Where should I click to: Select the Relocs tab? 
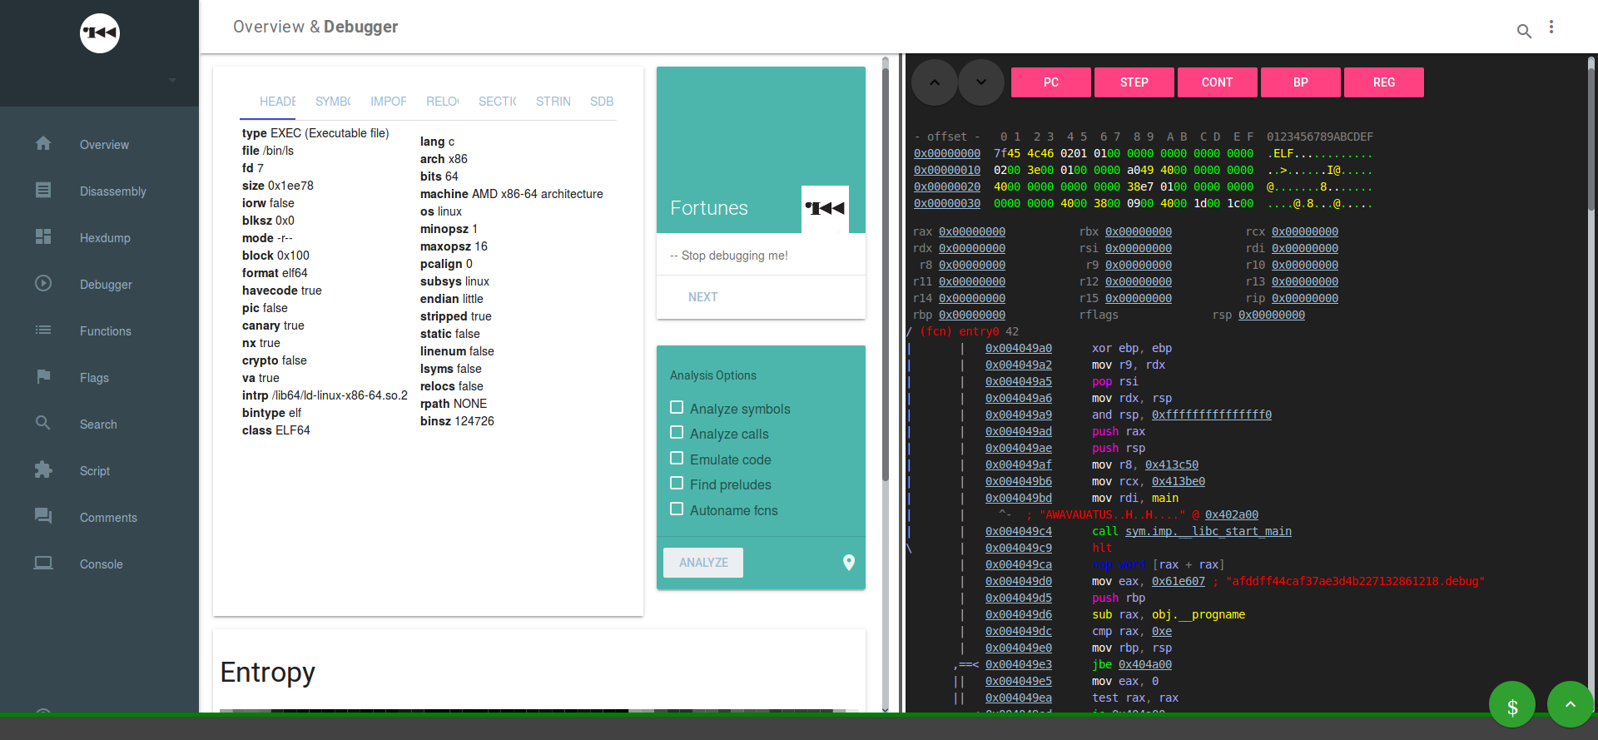click(443, 102)
